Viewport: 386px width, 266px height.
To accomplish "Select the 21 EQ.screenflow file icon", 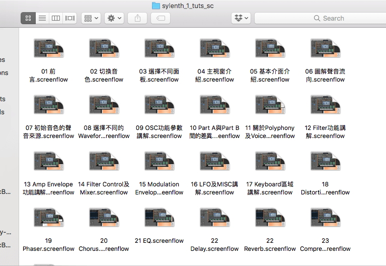I will [x=159, y=217].
